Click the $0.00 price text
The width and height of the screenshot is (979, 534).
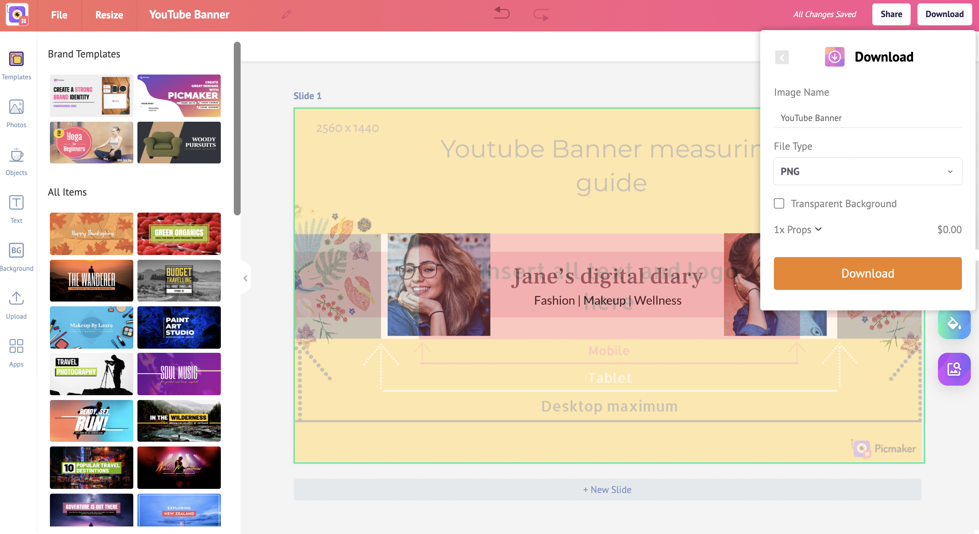(x=949, y=229)
